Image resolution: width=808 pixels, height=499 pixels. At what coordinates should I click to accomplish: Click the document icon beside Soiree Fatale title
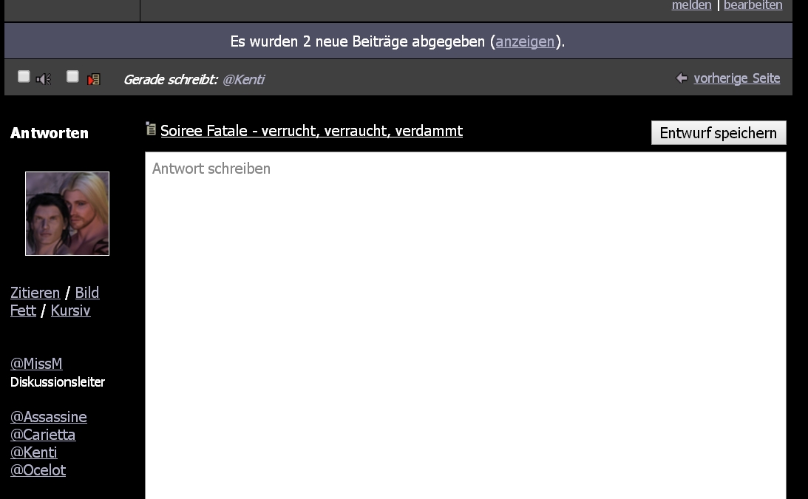(151, 129)
